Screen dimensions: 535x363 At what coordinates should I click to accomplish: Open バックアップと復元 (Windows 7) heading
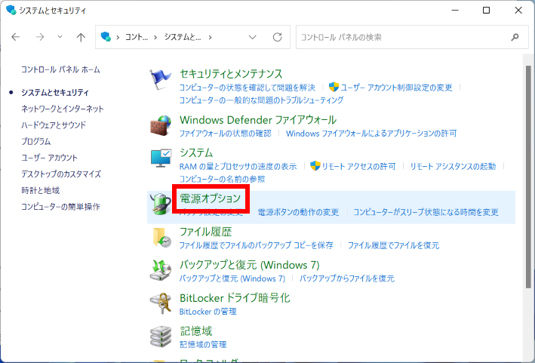point(250,265)
